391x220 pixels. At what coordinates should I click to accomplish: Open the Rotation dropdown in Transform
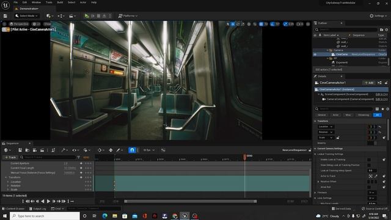pyautogui.click(x=326, y=132)
